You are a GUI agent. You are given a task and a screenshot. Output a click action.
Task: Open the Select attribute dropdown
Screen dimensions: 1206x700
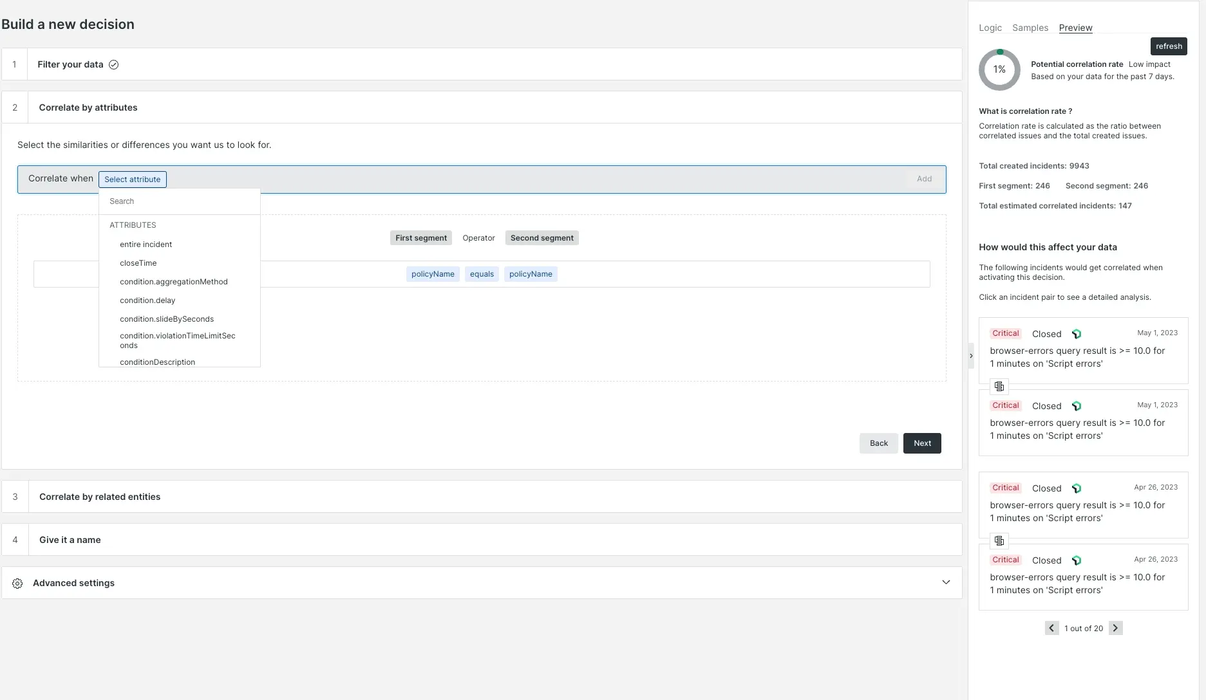[x=133, y=180]
